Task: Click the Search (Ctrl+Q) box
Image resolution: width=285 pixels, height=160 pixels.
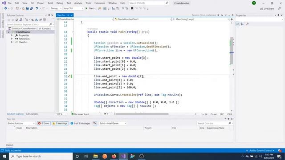Action: (x=149, y=3)
